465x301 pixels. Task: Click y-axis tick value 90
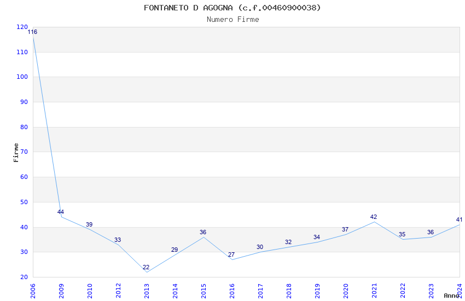click(x=24, y=102)
